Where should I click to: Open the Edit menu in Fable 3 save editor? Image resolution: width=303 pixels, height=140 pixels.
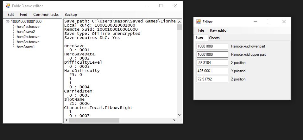pos(11,15)
